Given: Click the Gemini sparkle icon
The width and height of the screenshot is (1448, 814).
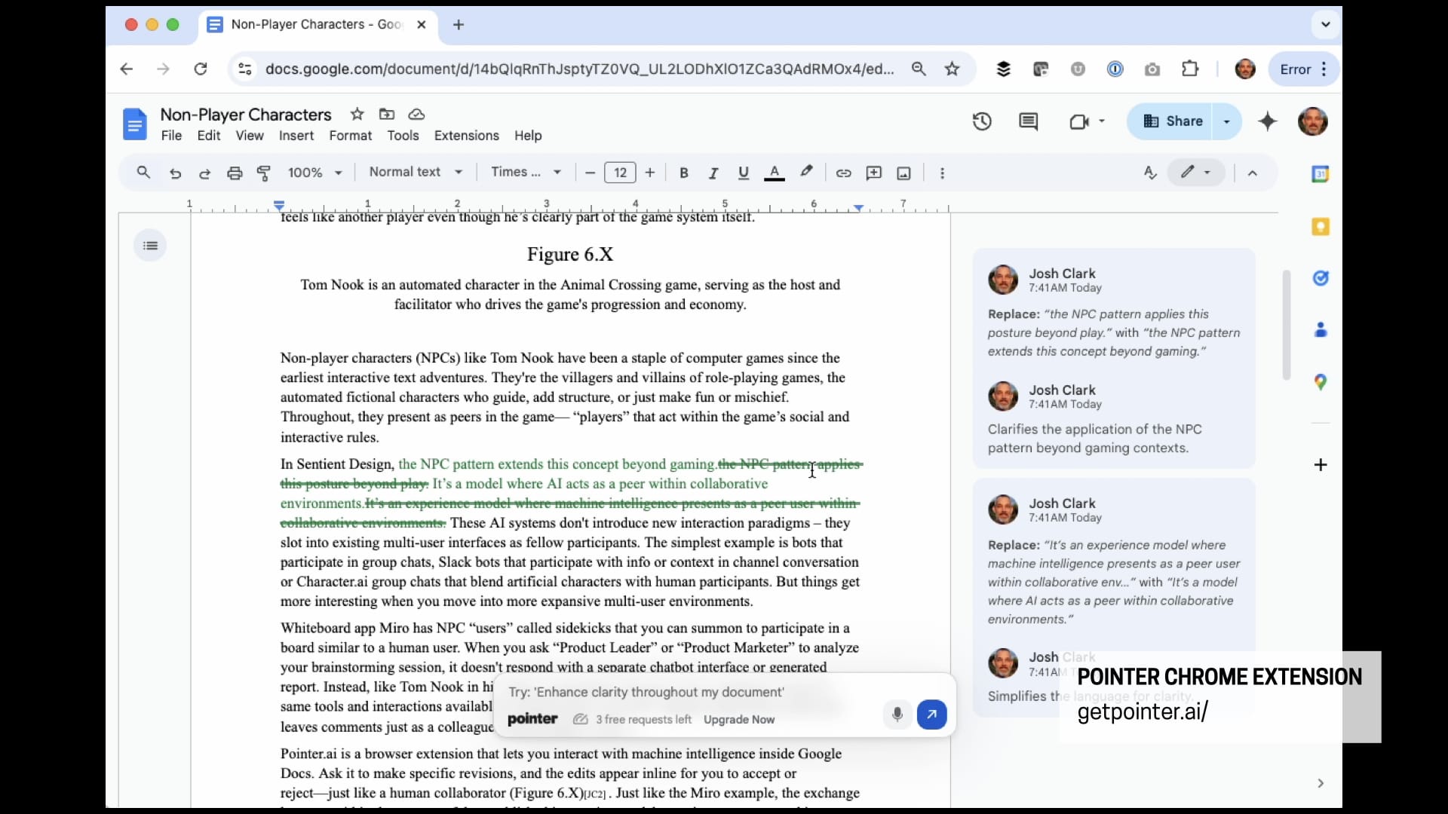Looking at the screenshot, I should pos(1268,121).
